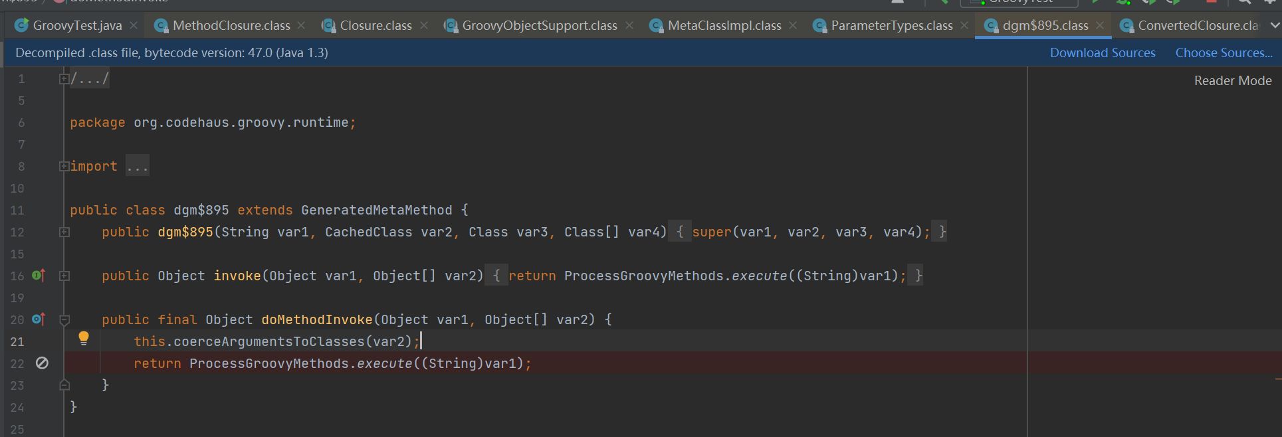The height and width of the screenshot is (437, 1282).
Task: Click overrides gutter icon beside invoke method
Action: [39, 276]
